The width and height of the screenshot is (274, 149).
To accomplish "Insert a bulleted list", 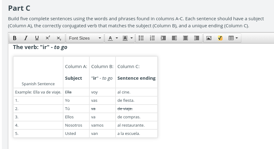I will tap(141, 38).
